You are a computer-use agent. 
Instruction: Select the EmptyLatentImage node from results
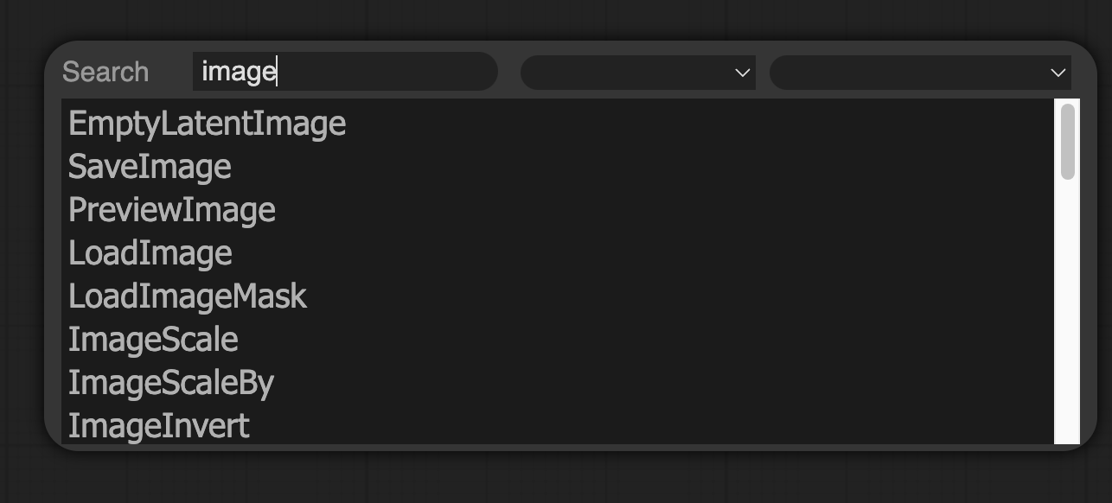point(207,124)
